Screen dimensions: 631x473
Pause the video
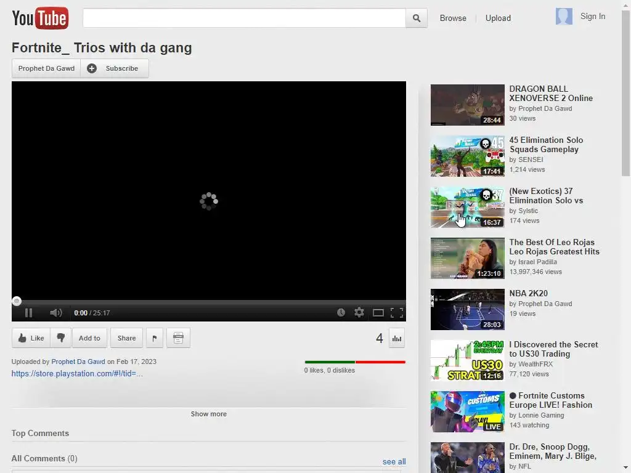point(28,312)
